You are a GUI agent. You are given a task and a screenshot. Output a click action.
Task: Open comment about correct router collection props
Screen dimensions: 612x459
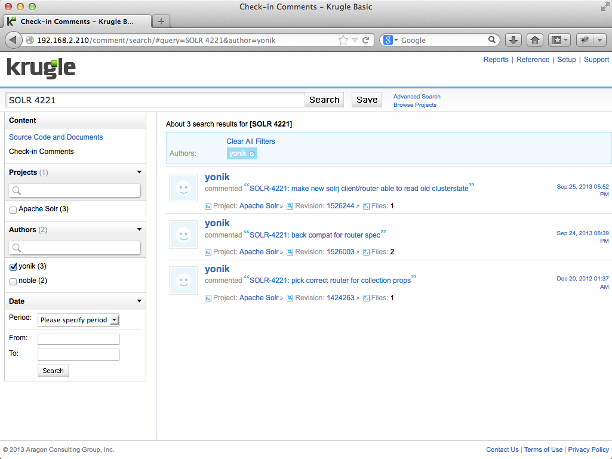point(330,281)
